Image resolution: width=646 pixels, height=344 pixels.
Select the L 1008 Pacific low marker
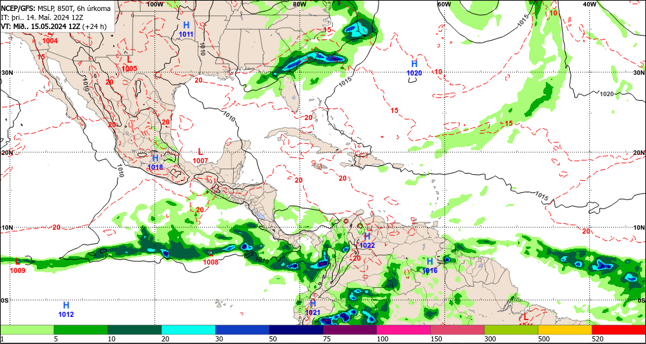[x=211, y=258]
